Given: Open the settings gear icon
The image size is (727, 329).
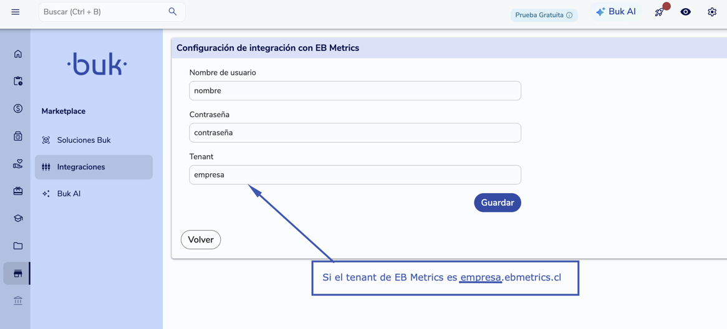Looking at the screenshot, I should [x=712, y=12].
